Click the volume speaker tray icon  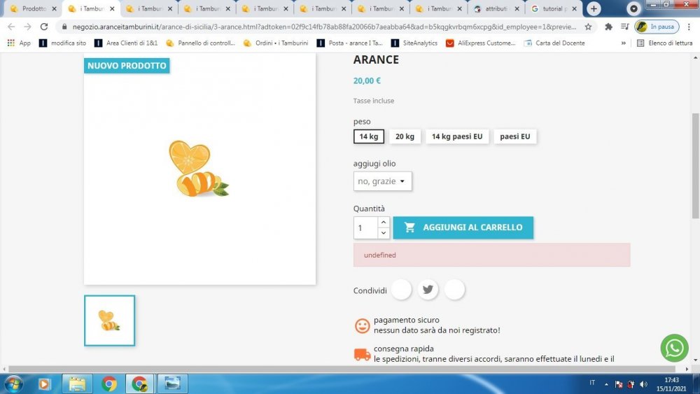point(643,384)
